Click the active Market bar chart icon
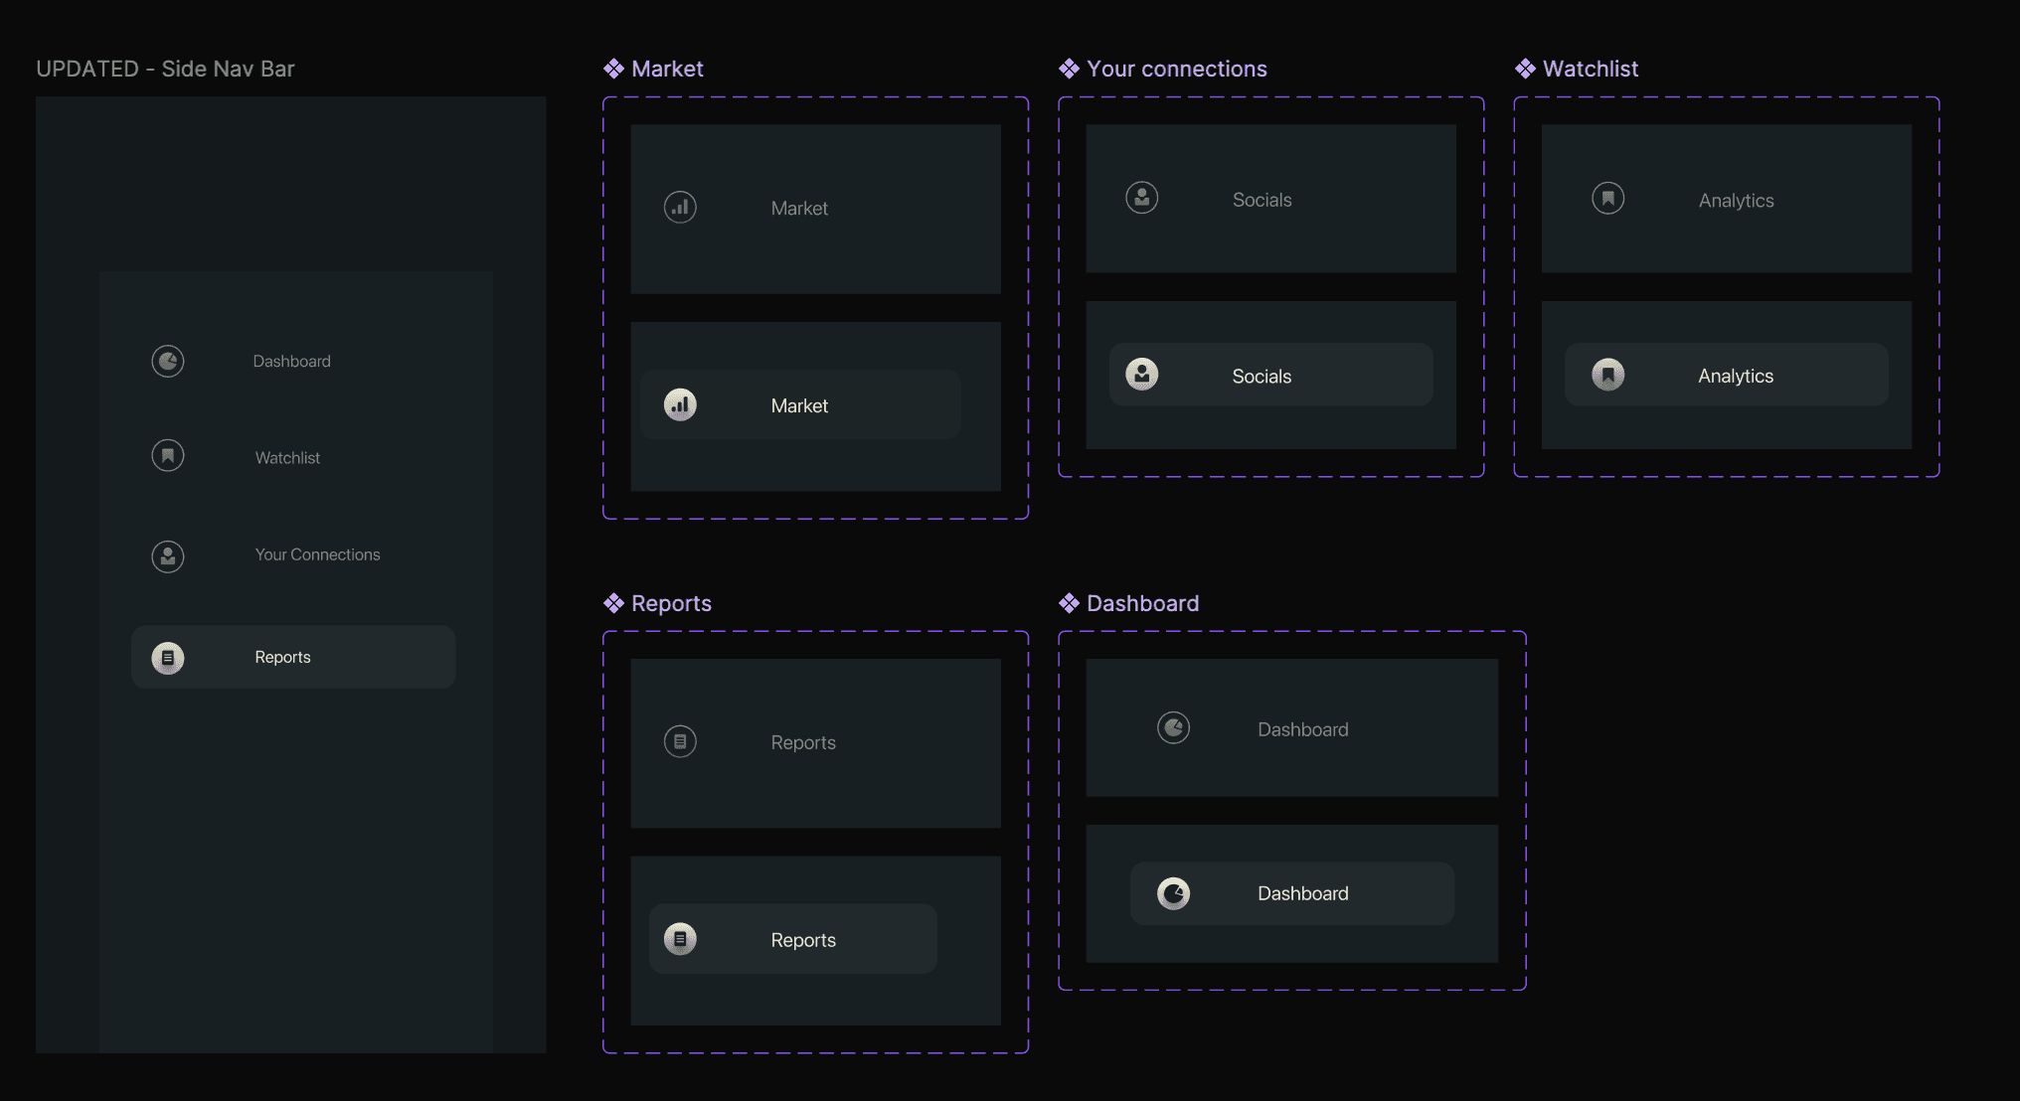 click(680, 405)
